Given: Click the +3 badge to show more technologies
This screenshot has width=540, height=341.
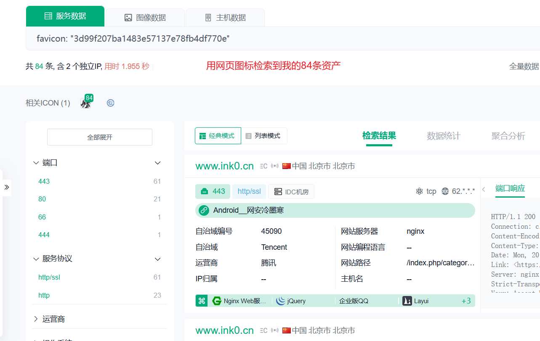Looking at the screenshot, I should click(x=466, y=301).
